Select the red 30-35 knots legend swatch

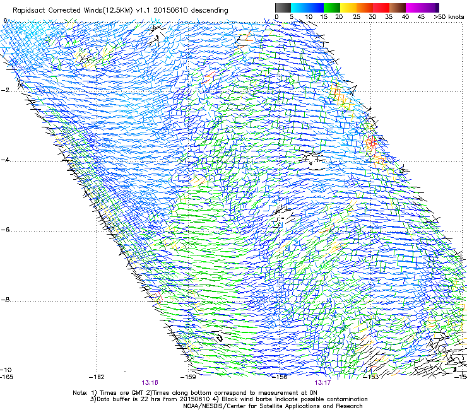381,8
